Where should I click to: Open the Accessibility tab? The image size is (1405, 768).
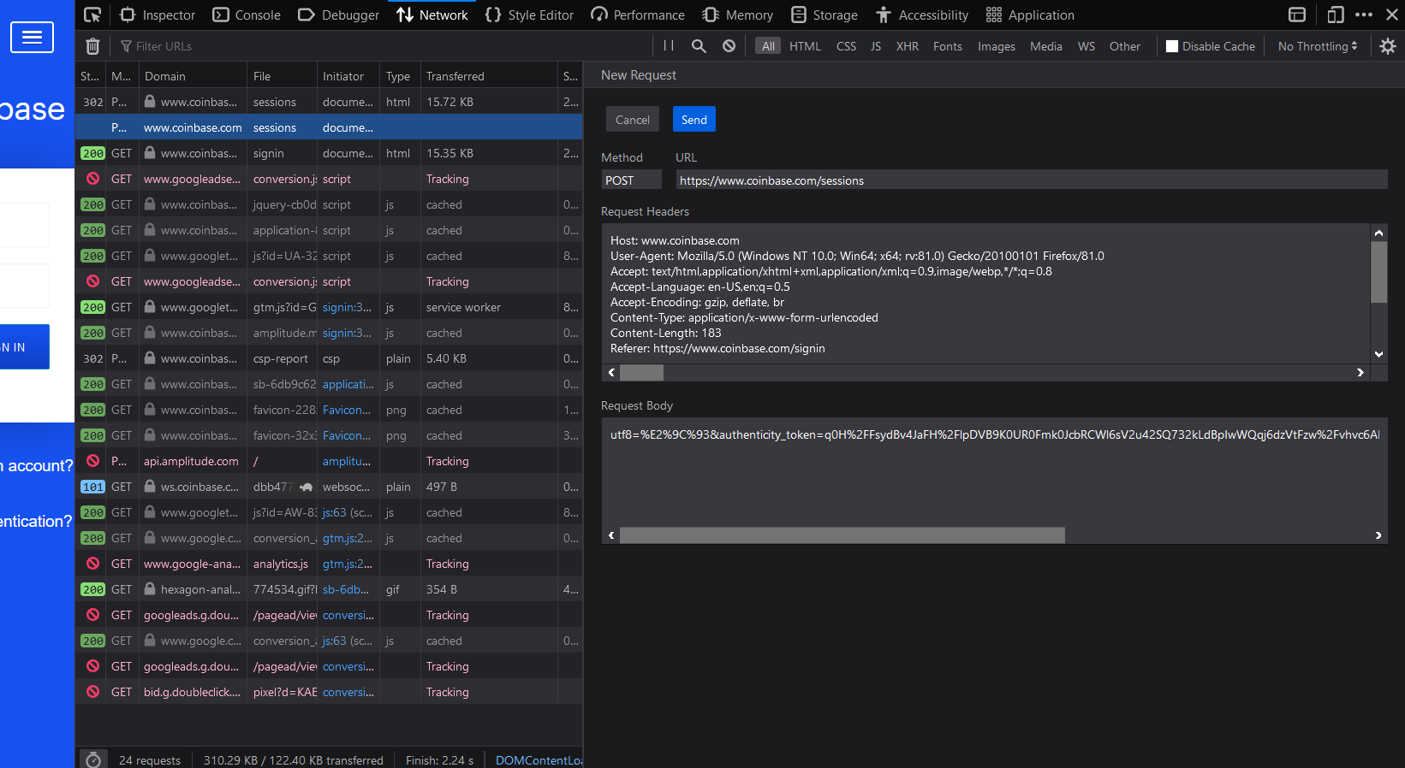[x=922, y=15]
